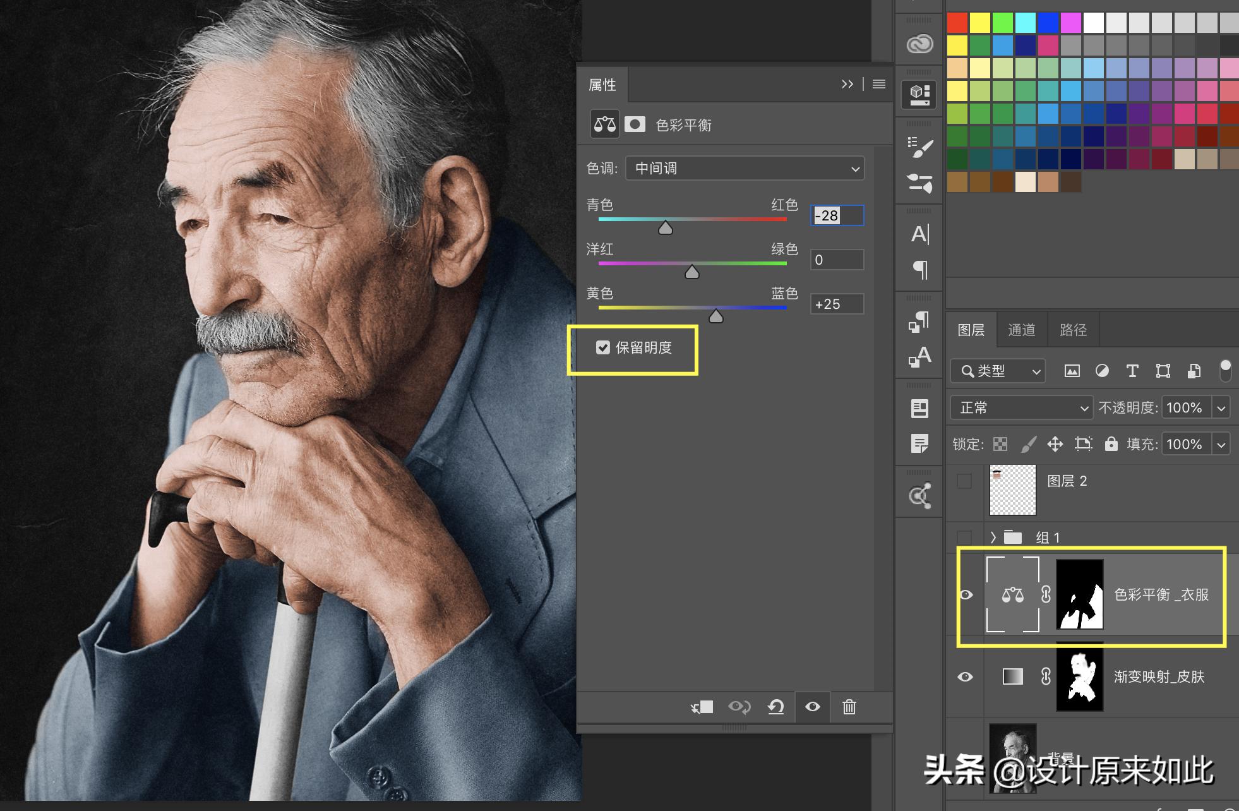The image size is (1239, 811).
Task: Click the 图层 2 layer thumbnail
Action: pyautogui.click(x=1012, y=490)
